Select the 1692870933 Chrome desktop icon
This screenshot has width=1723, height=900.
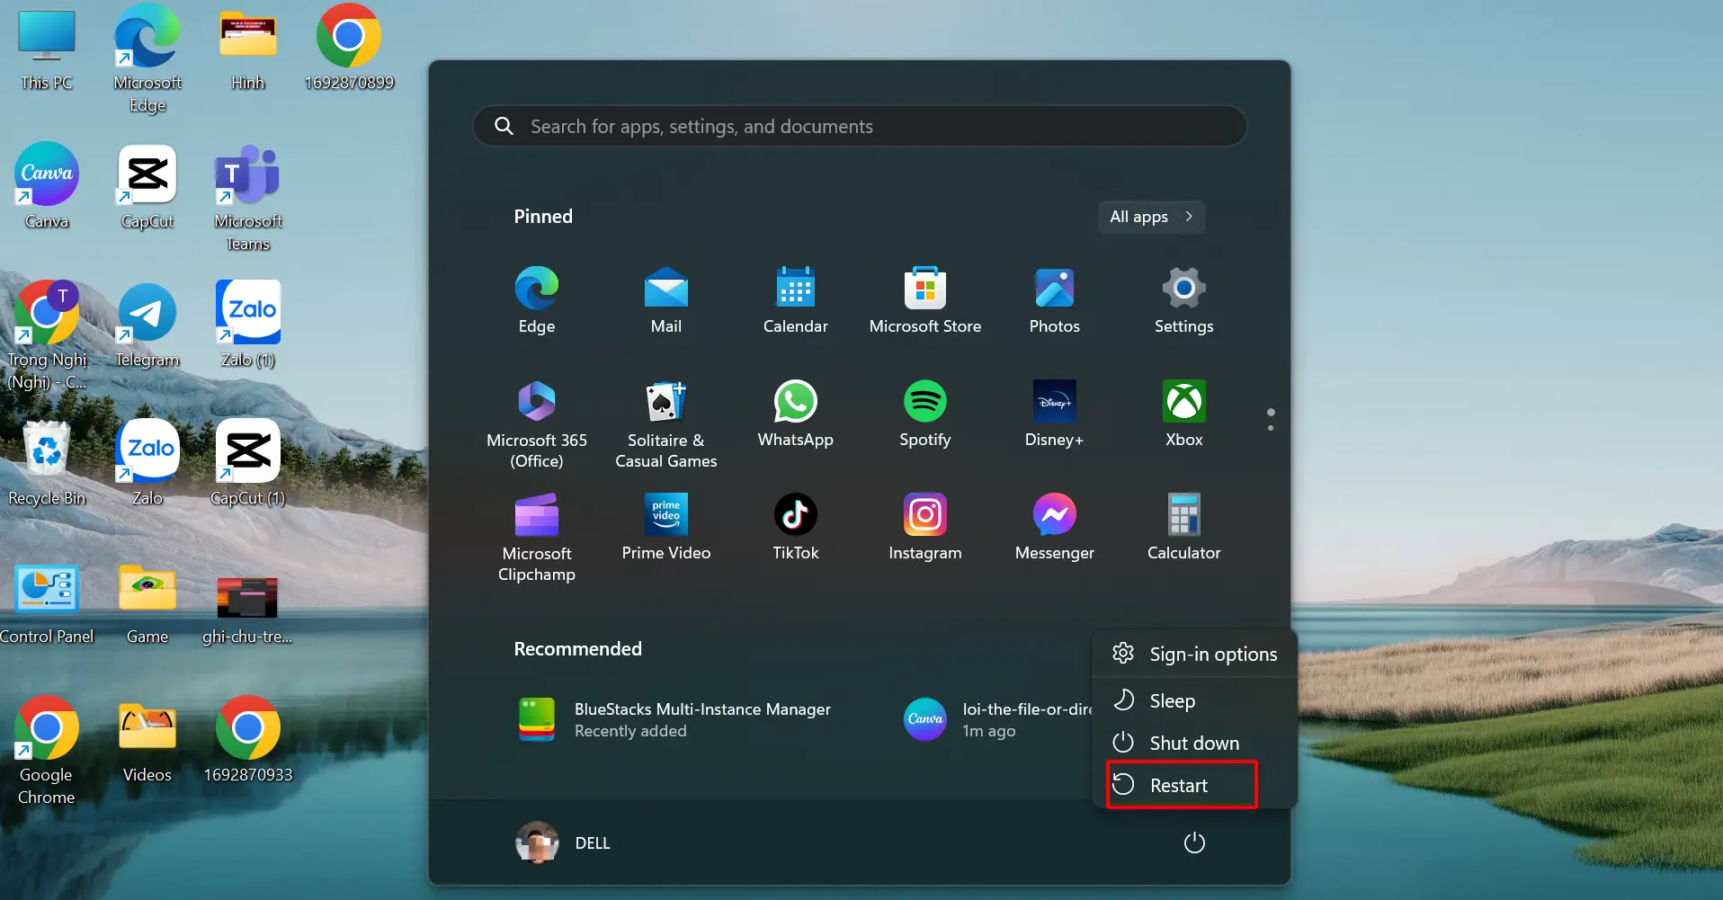[x=248, y=739]
